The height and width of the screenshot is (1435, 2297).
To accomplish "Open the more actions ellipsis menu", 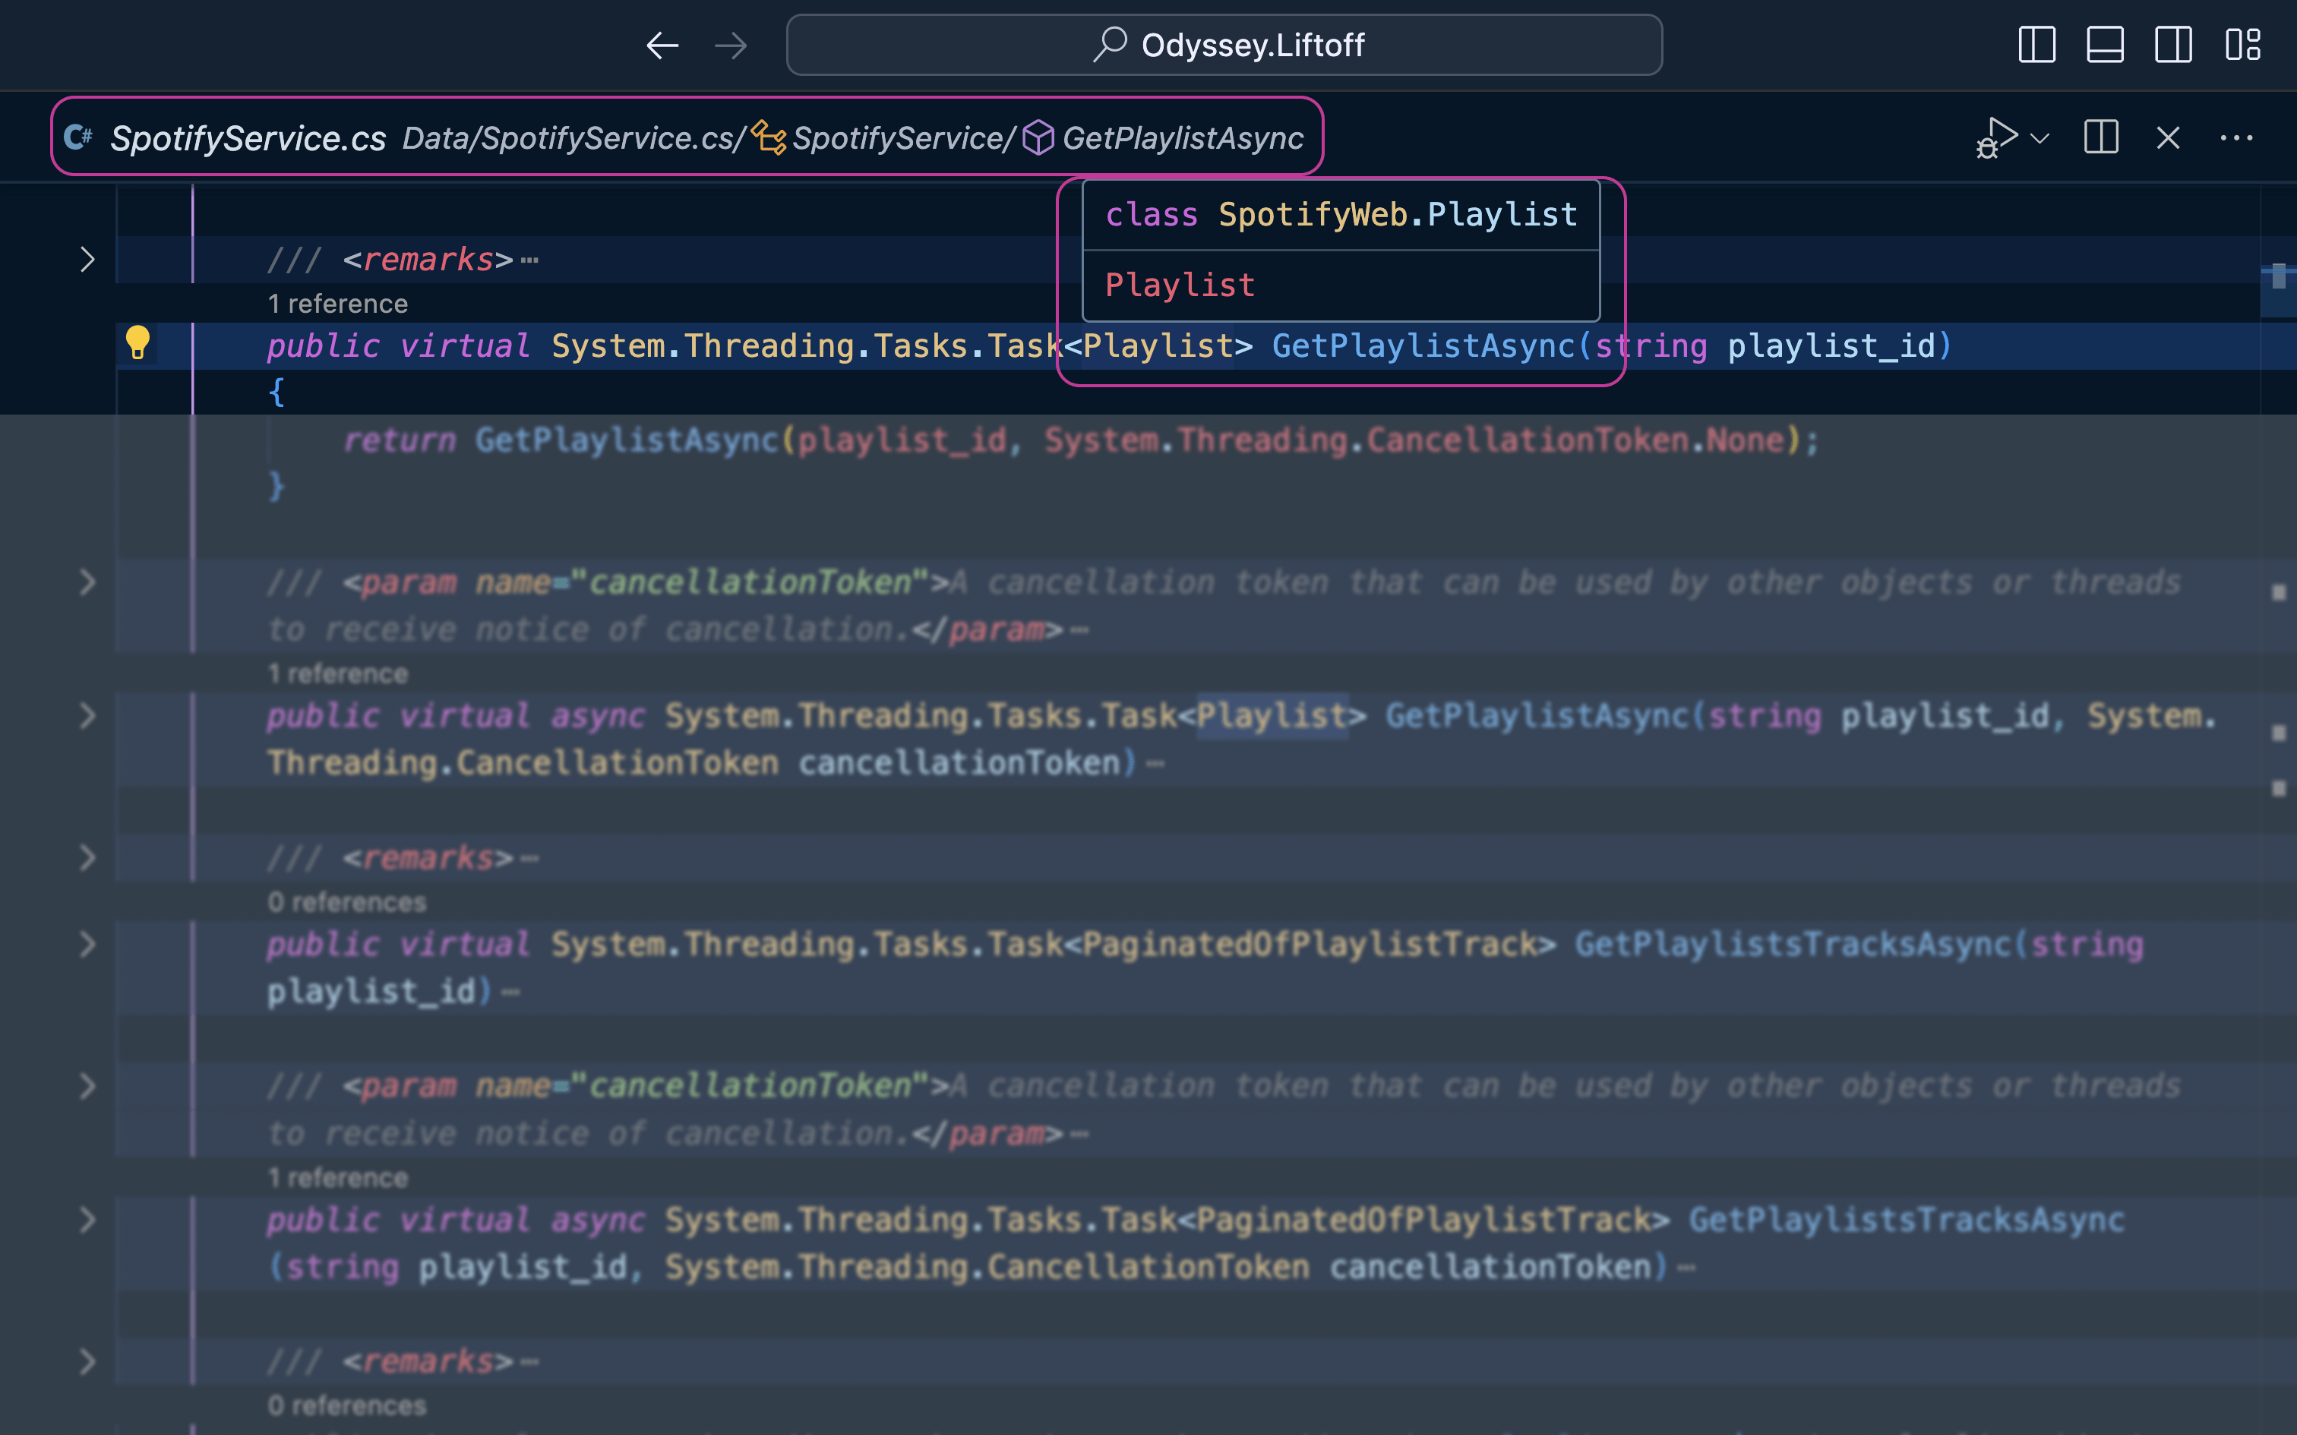I will [2237, 137].
